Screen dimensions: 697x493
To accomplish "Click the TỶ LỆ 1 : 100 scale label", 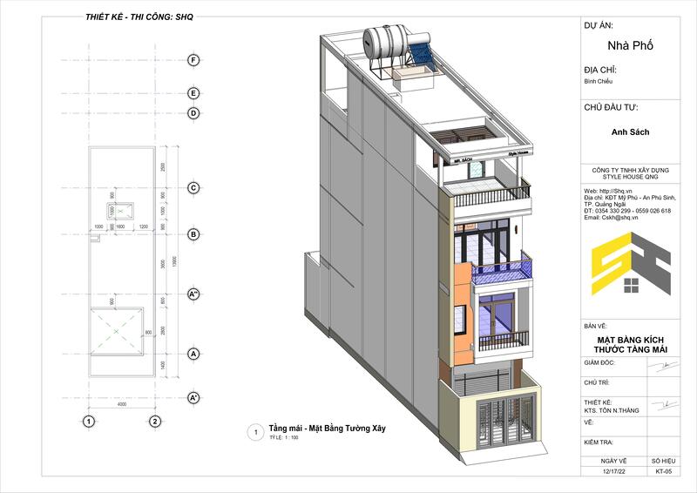I will pyautogui.click(x=284, y=437).
